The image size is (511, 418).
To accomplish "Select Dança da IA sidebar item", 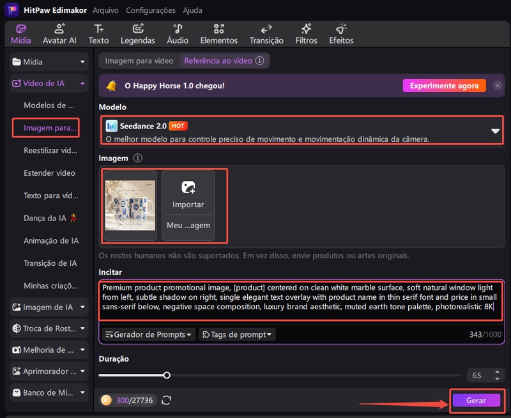I will tap(50, 218).
